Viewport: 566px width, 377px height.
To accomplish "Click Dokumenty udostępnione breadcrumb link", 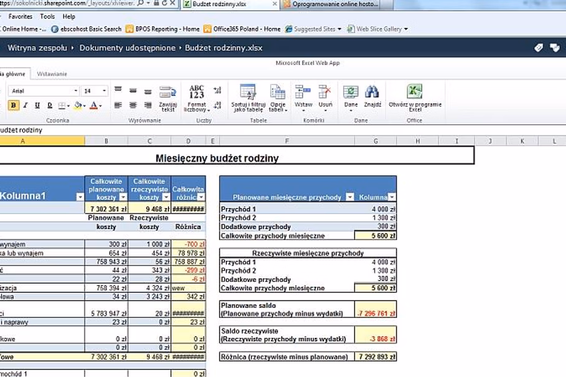I will coord(128,47).
